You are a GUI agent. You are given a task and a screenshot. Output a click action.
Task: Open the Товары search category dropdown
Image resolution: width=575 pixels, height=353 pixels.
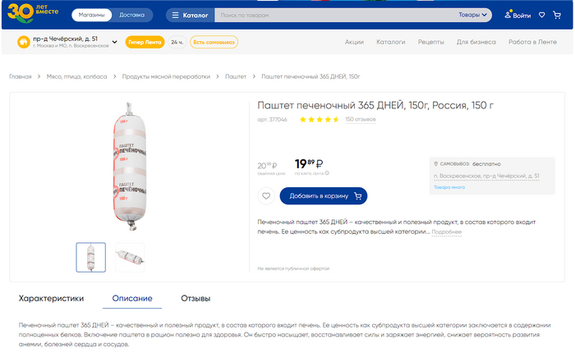(x=473, y=15)
